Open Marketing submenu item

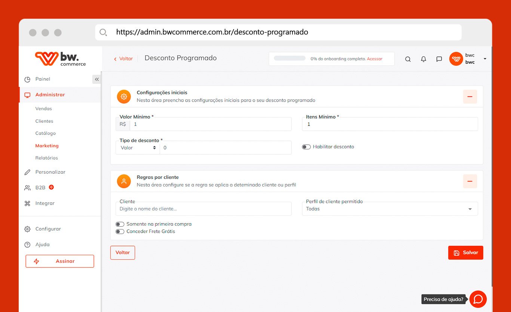click(x=47, y=146)
